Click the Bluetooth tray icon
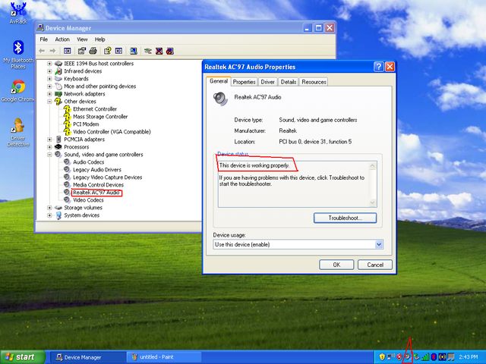486x364 pixels. coord(434,357)
